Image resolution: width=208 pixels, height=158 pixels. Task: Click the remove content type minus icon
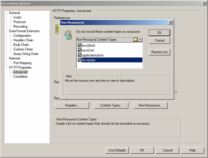(140, 40)
